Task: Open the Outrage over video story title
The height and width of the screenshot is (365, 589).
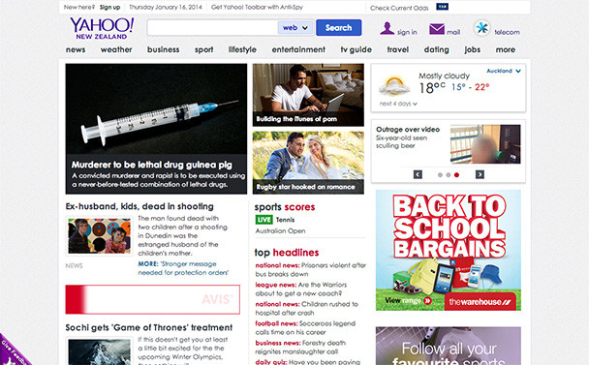Action: [x=408, y=129]
